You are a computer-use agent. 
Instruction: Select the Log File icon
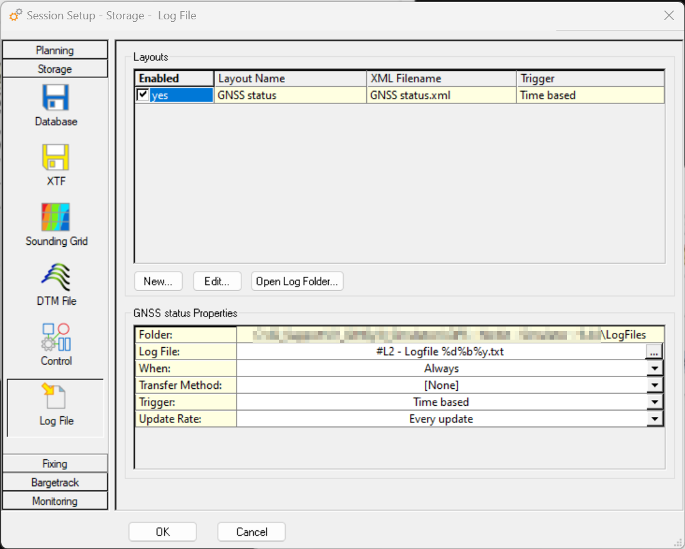point(56,398)
